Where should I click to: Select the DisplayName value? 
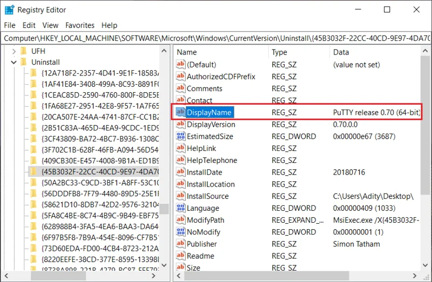click(x=209, y=112)
